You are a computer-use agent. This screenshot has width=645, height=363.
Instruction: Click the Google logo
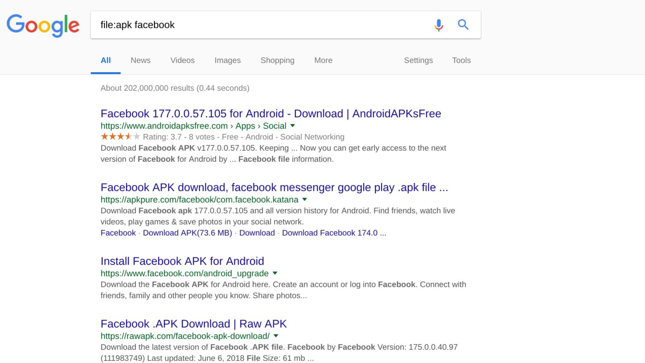click(x=43, y=25)
